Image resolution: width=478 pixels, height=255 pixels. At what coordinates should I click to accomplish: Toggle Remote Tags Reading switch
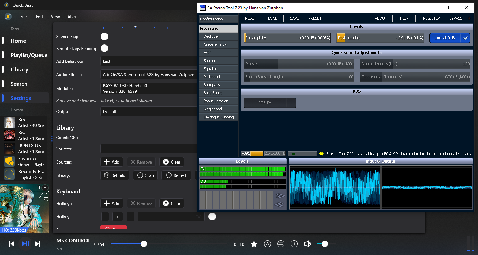pos(104,48)
